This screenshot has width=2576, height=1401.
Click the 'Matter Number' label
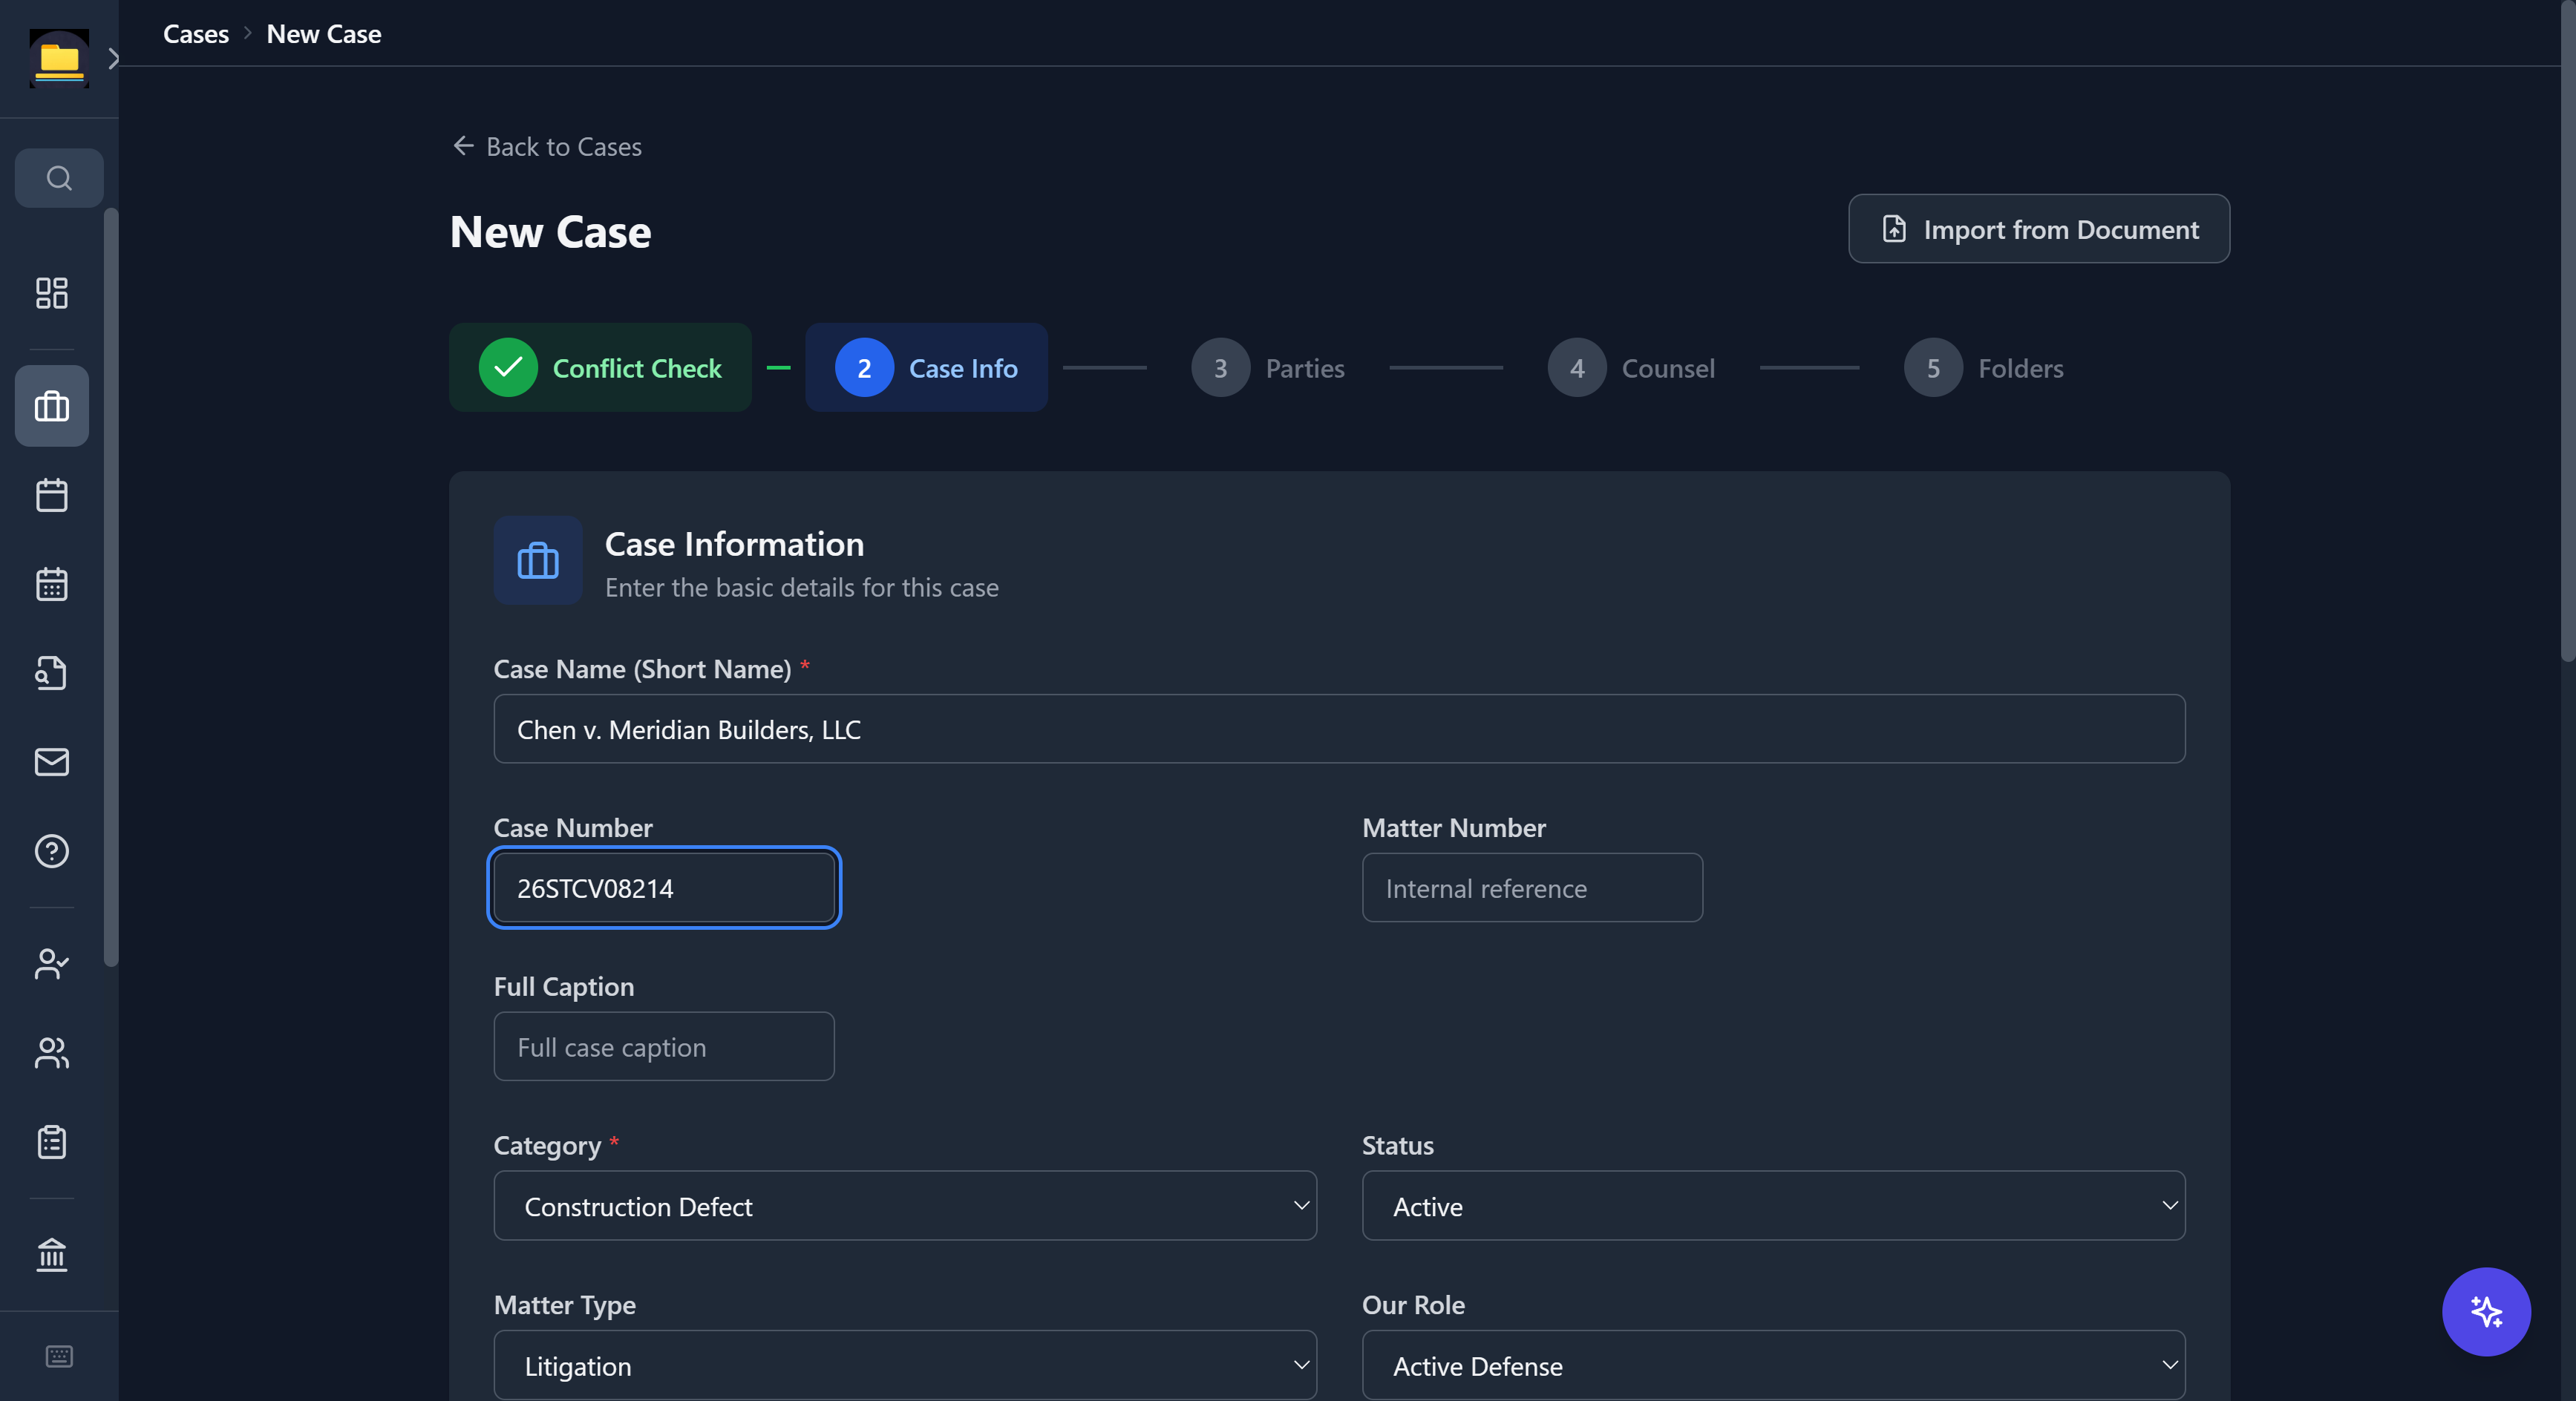click(1454, 827)
